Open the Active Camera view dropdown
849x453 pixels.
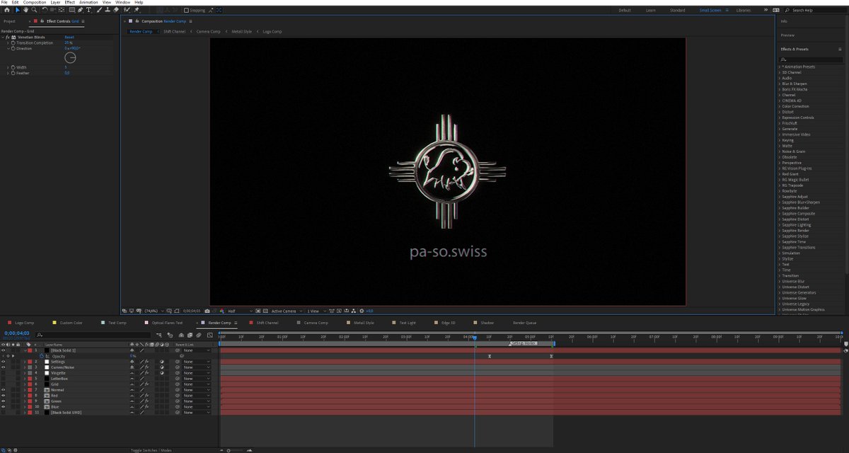(x=287, y=311)
